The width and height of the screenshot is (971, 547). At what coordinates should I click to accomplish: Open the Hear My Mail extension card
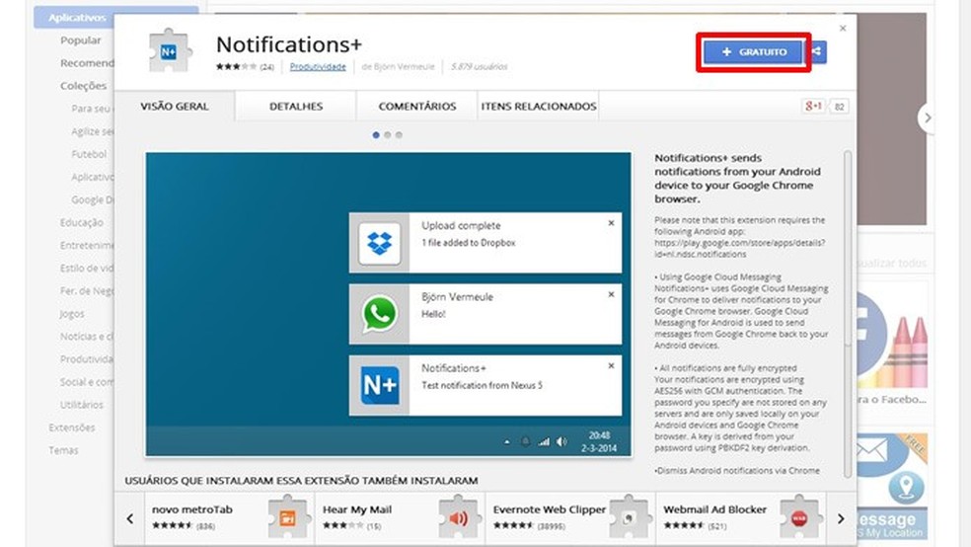pyautogui.click(x=400, y=518)
